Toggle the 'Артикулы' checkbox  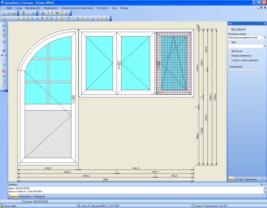(229, 51)
